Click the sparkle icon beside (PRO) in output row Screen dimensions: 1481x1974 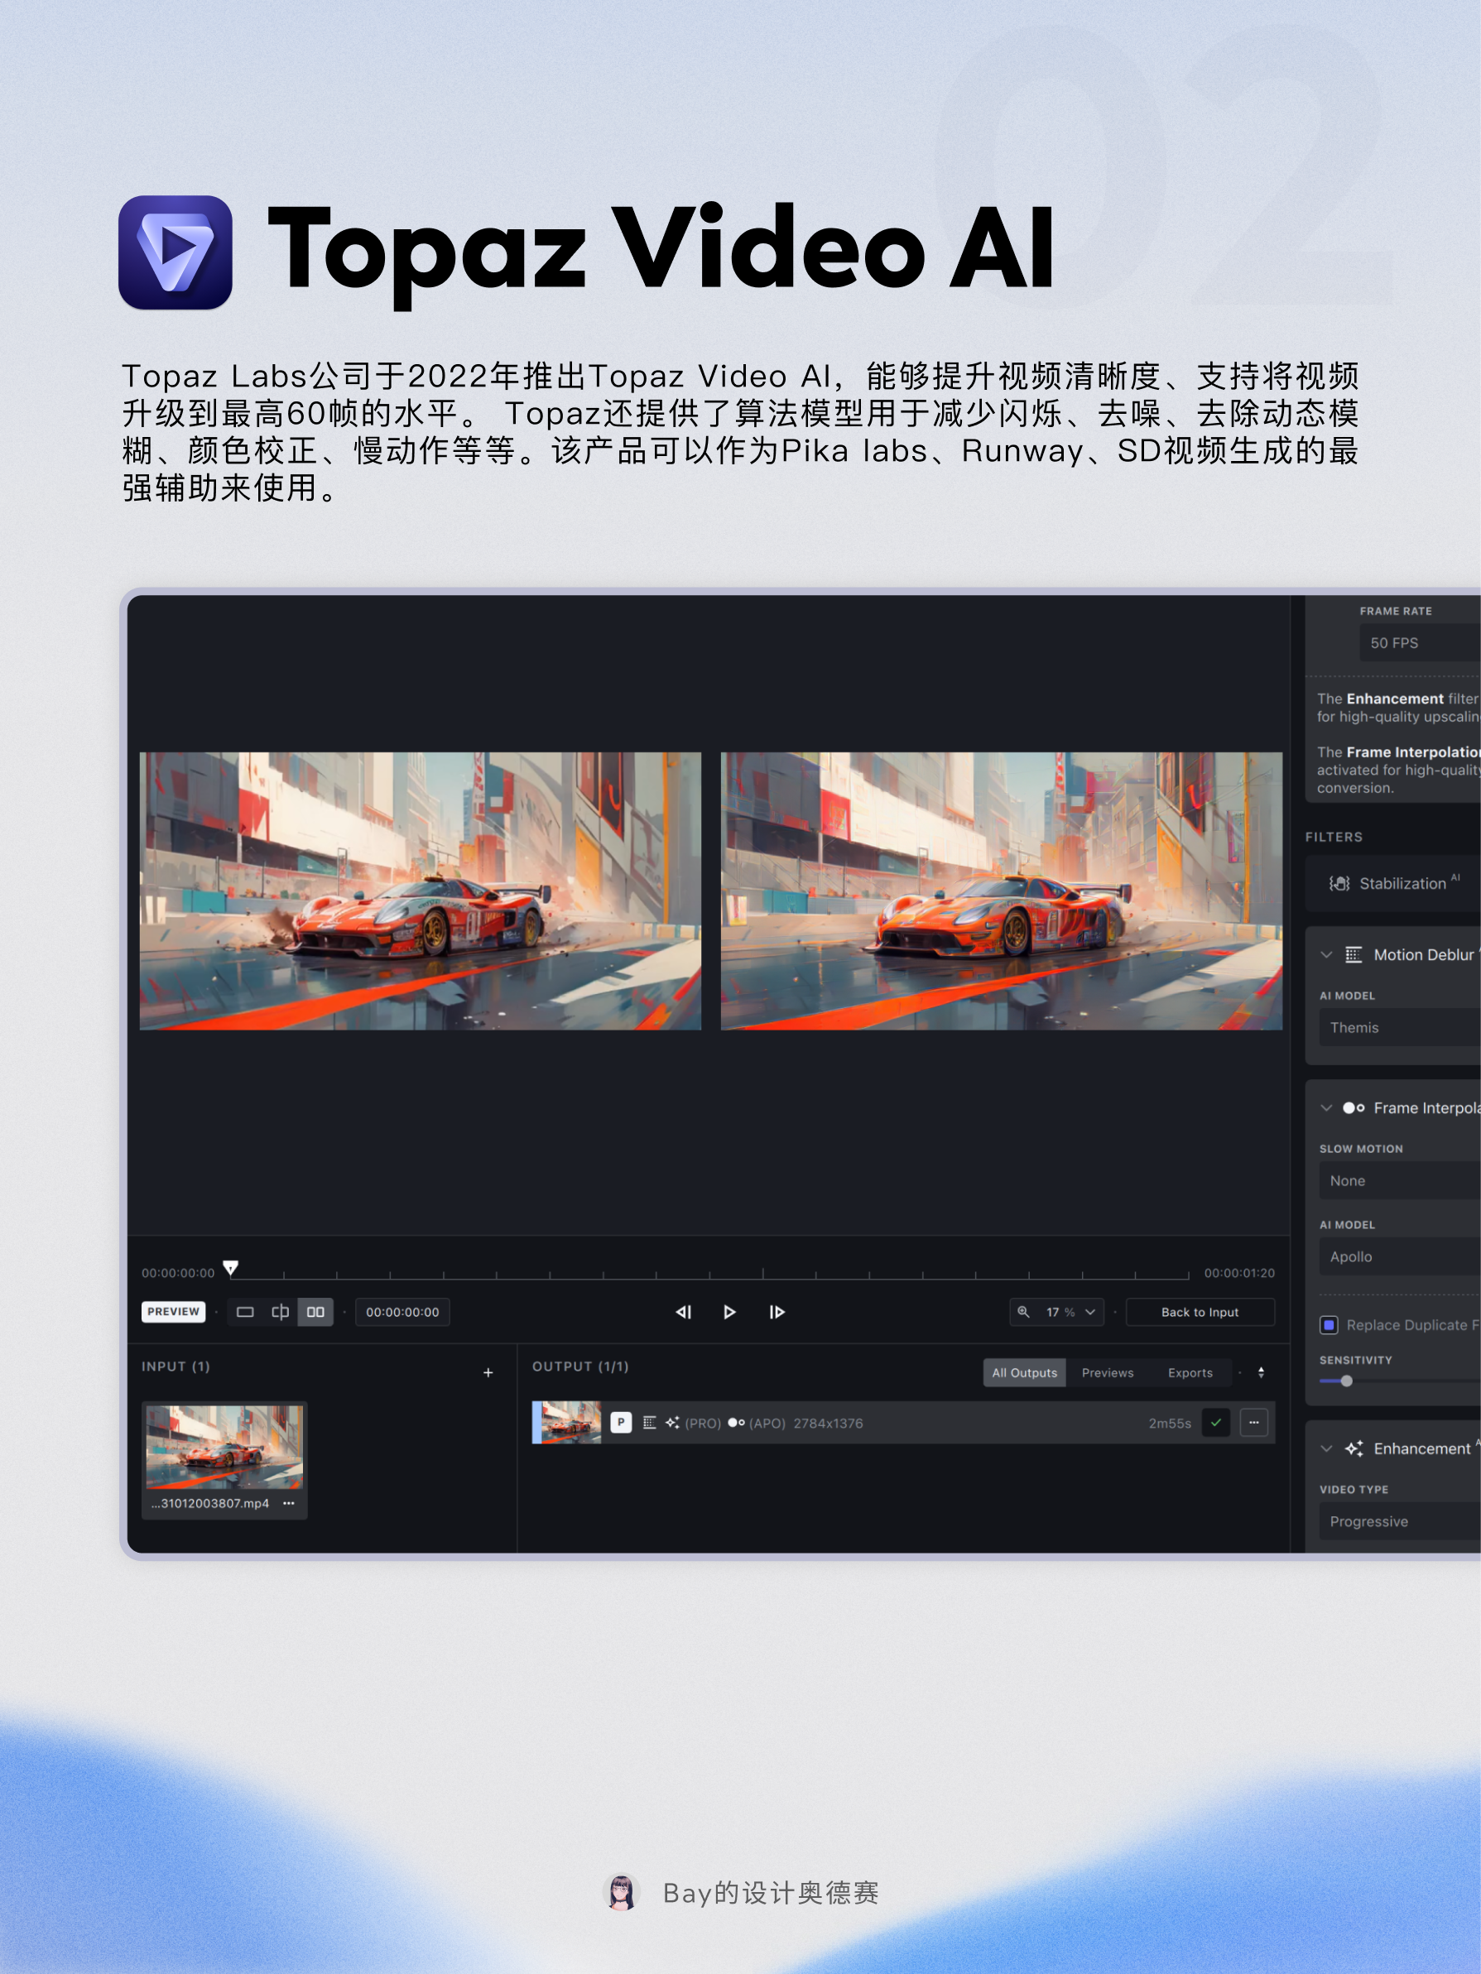(x=672, y=1423)
